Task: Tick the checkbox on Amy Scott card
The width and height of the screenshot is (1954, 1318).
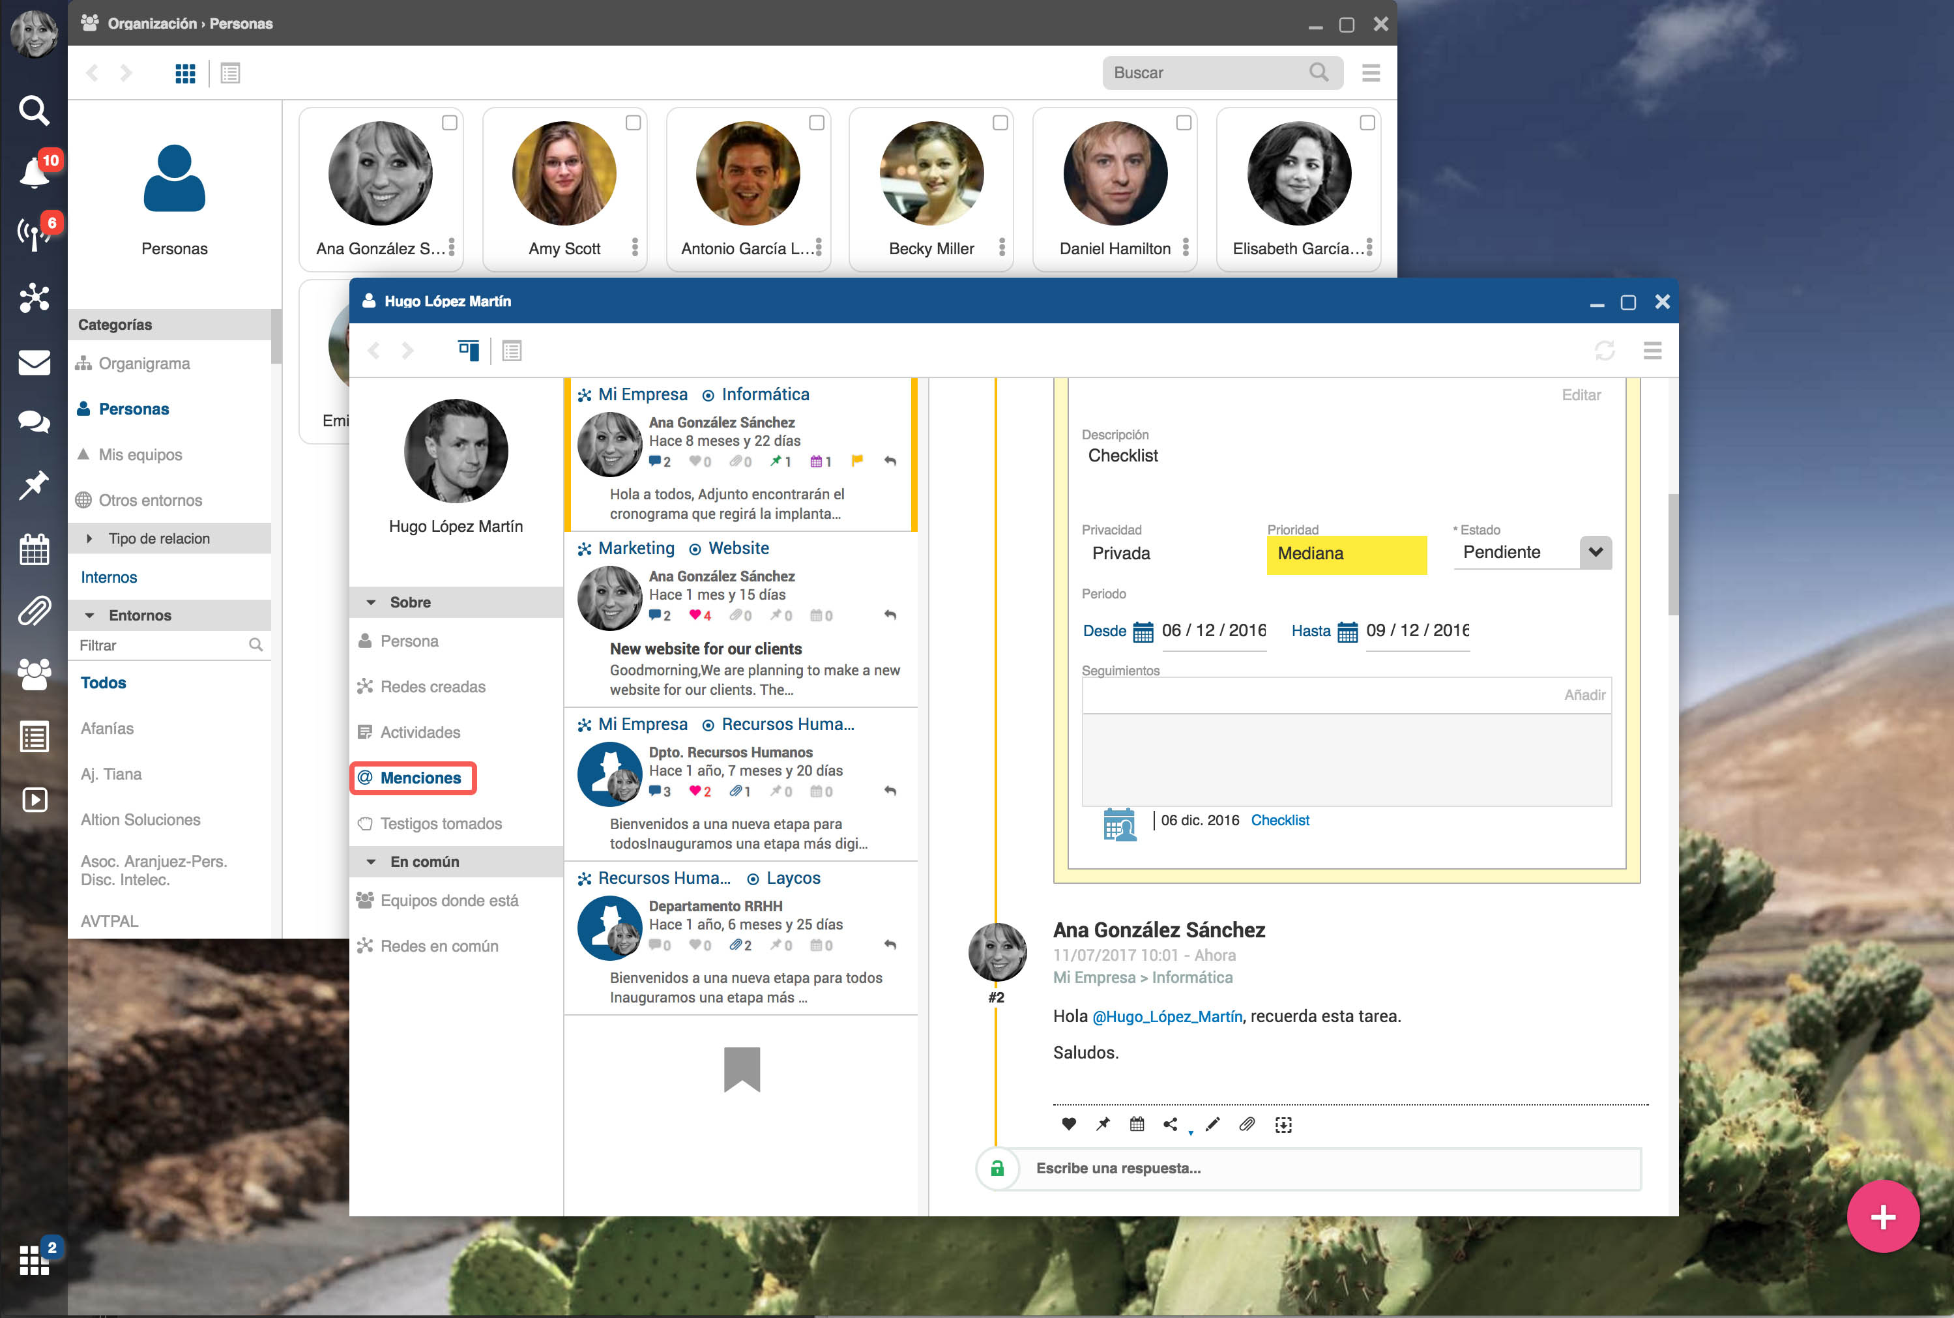Action: [633, 123]
